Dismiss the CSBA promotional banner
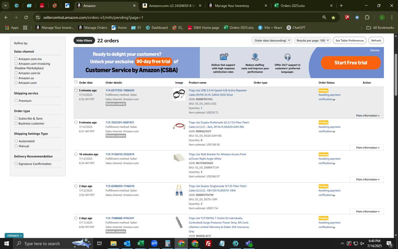Image resolution: width=398 pixels, height=249 pixels. point(375,50)
